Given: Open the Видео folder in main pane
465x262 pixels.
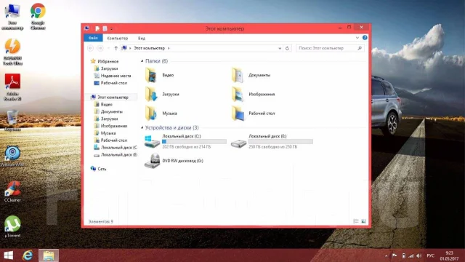Looking at the screenshot, I should [x=160, y=75].
